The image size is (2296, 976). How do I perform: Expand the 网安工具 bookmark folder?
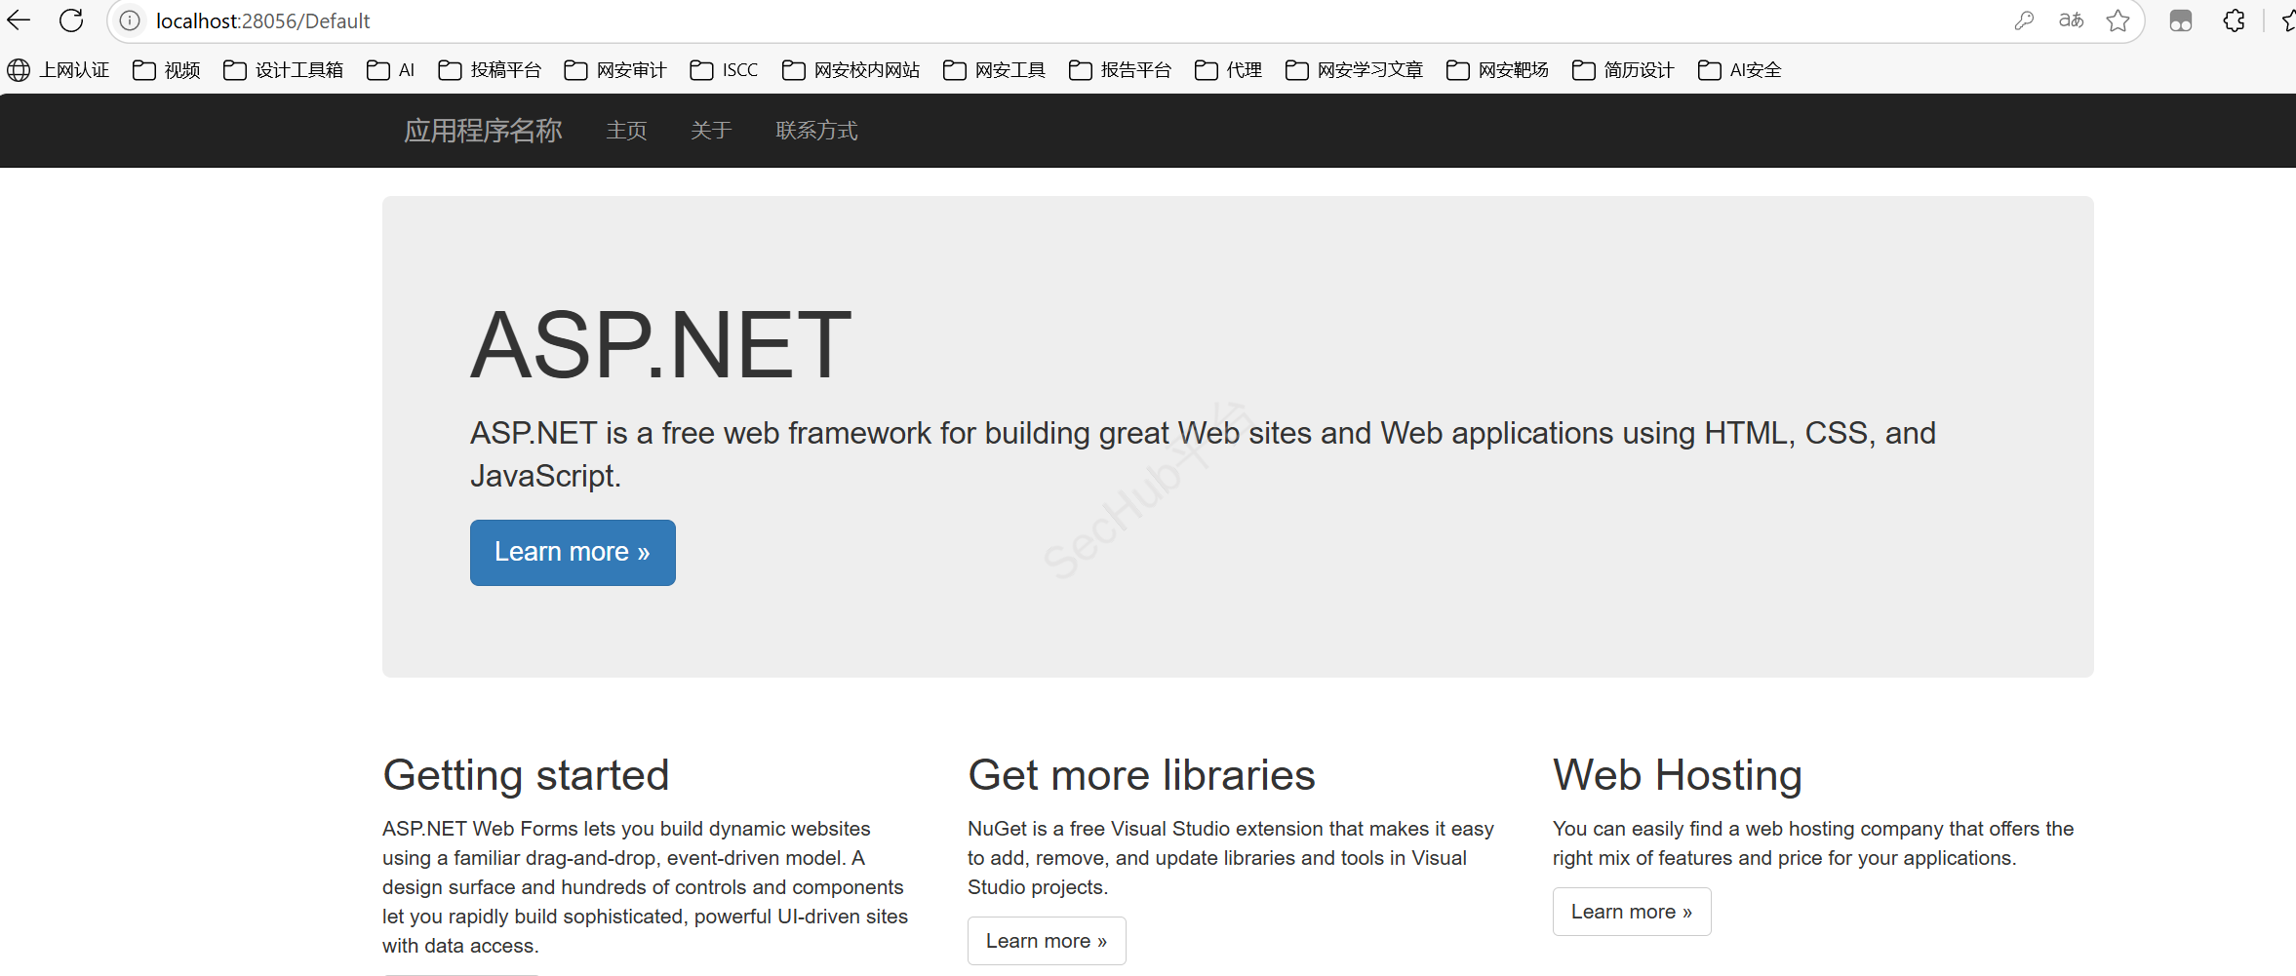[x=994, y=70]
